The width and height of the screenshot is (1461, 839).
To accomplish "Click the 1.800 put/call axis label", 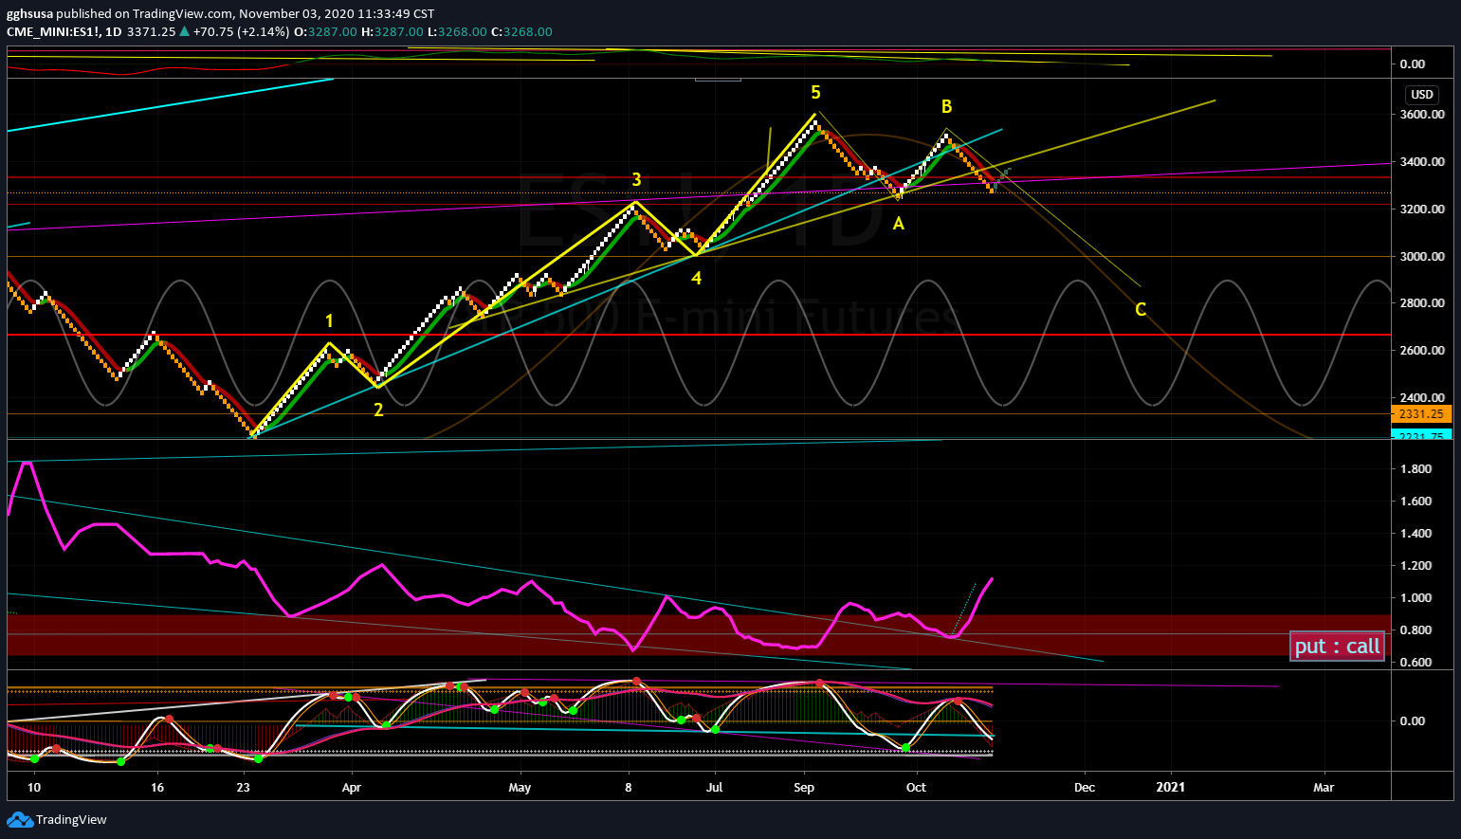I will [1415, 469].
